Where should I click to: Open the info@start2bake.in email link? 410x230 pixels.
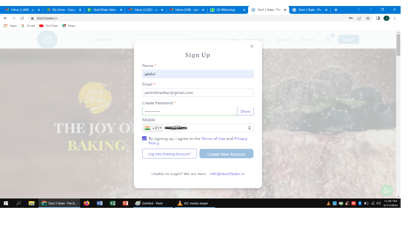tap(227, 174)
